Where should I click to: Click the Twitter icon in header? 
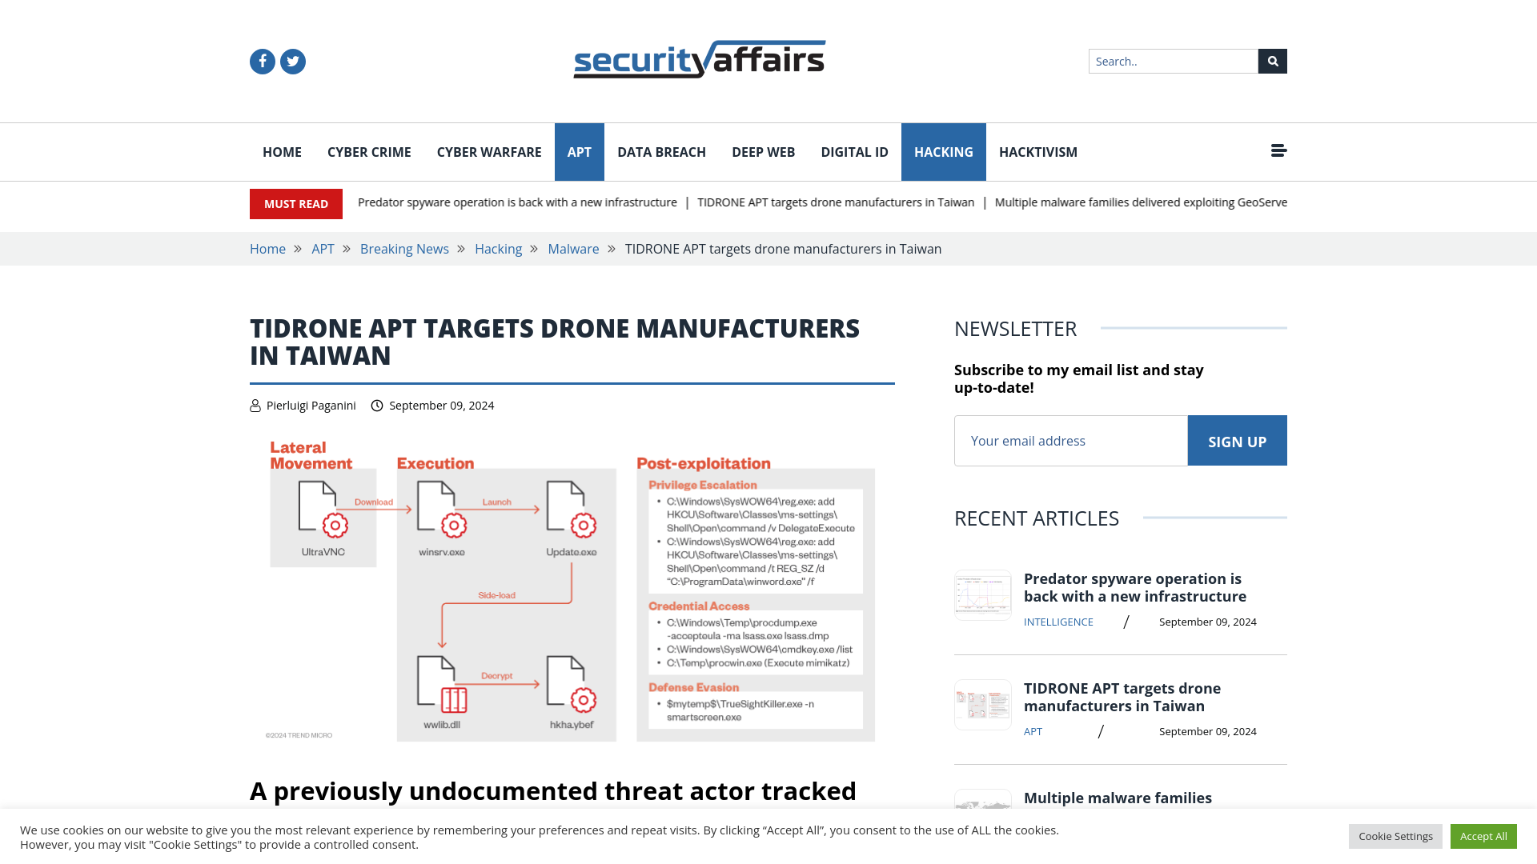(292, 61)
